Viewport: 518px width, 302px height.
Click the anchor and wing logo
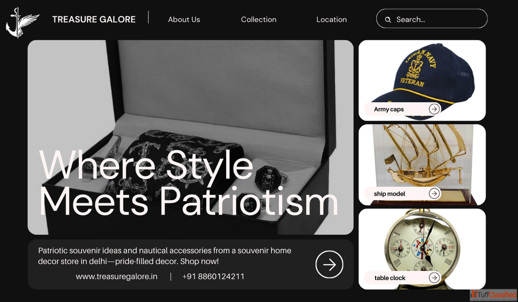[23, 22]
